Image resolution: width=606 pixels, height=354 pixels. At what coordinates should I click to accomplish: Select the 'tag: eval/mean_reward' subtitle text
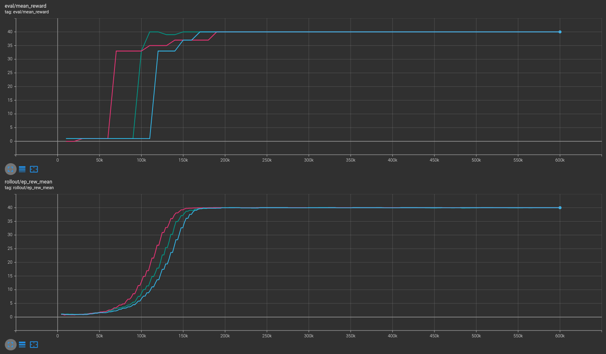(27, 12)
